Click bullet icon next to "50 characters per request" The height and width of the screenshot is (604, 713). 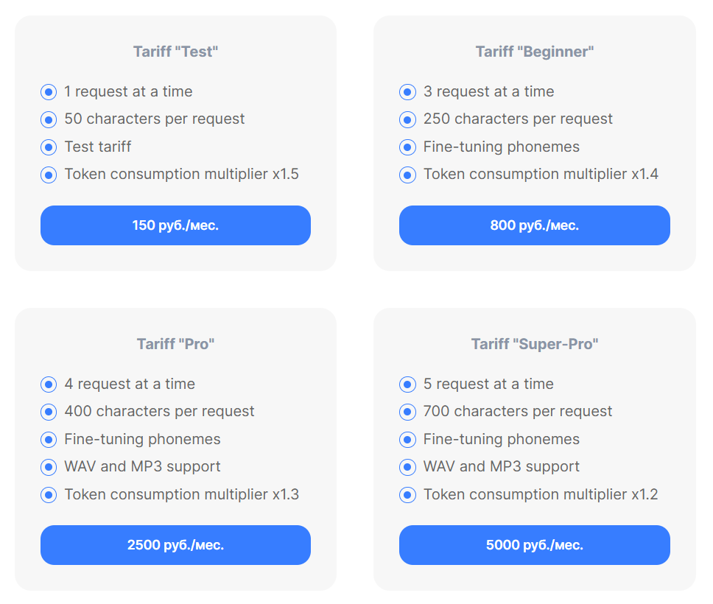coord(49,119)
